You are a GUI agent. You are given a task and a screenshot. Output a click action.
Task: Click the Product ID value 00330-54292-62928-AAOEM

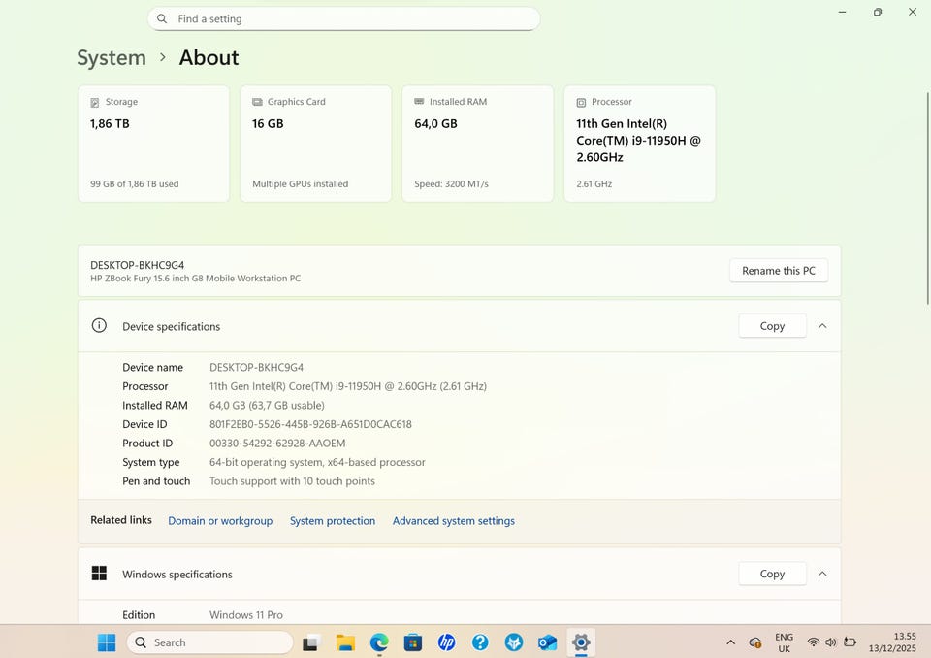coord(277,444)
